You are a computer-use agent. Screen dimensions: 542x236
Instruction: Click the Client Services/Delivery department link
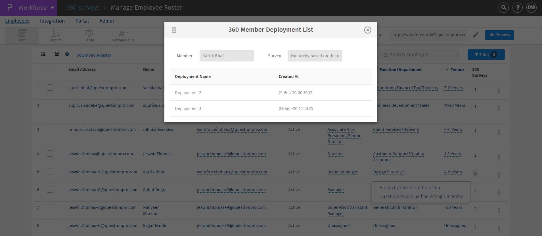[396, 129]
